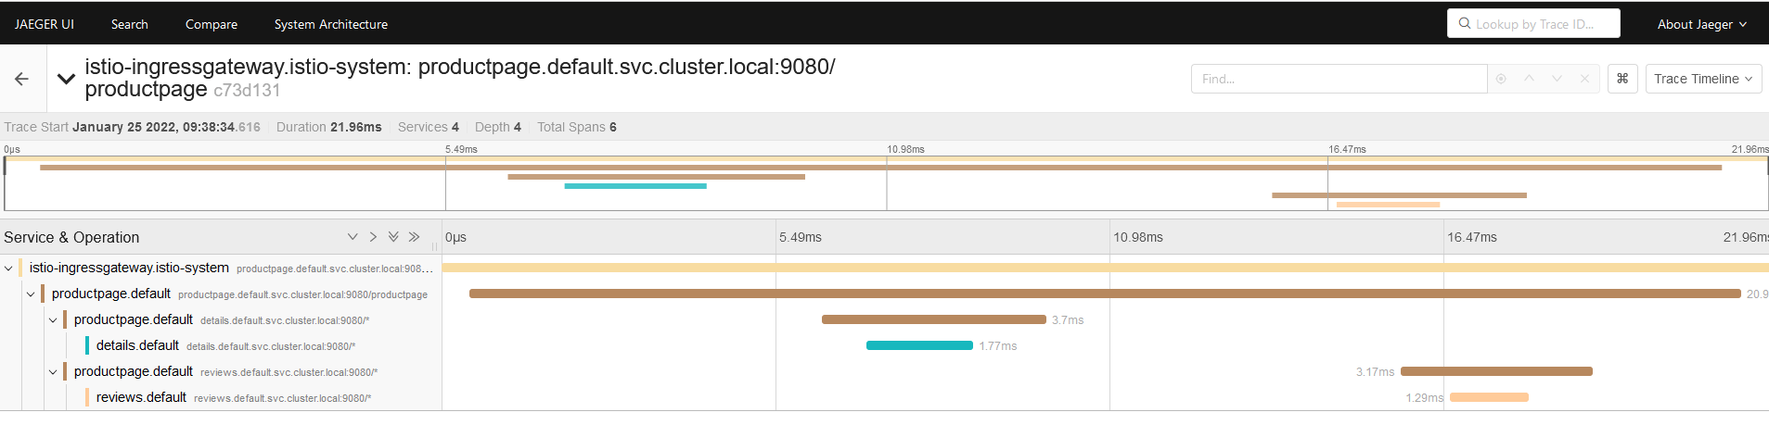Expand one level chevron down icon
1769x425 pixels.
353,237
